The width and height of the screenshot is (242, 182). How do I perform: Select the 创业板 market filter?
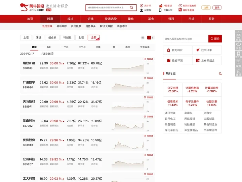[x=52, y=37]
